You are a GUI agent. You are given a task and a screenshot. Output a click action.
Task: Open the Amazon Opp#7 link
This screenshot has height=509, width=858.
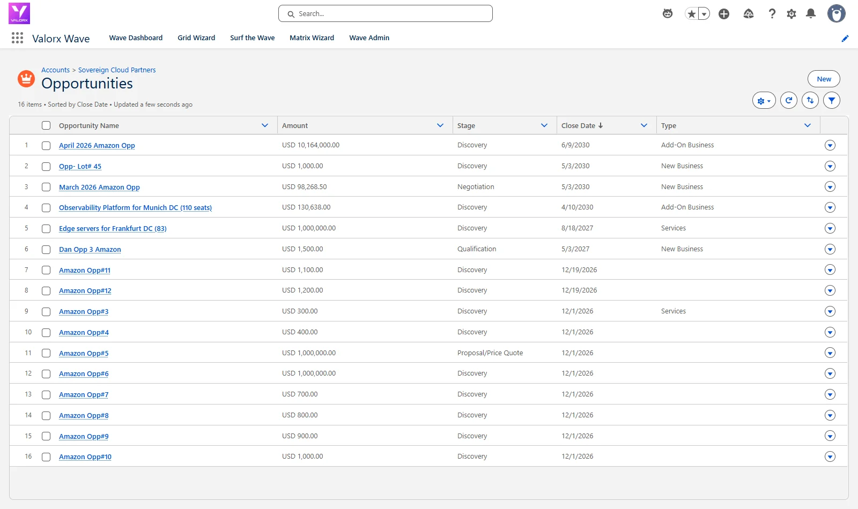84,395
